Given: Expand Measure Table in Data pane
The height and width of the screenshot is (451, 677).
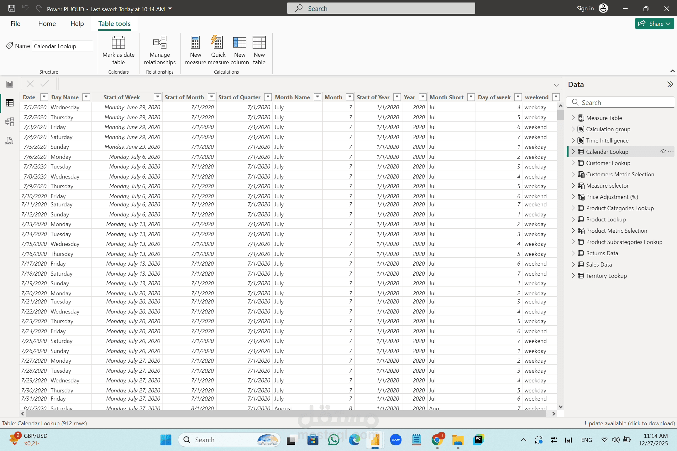Looking at the screenshot, I should 573,118.
